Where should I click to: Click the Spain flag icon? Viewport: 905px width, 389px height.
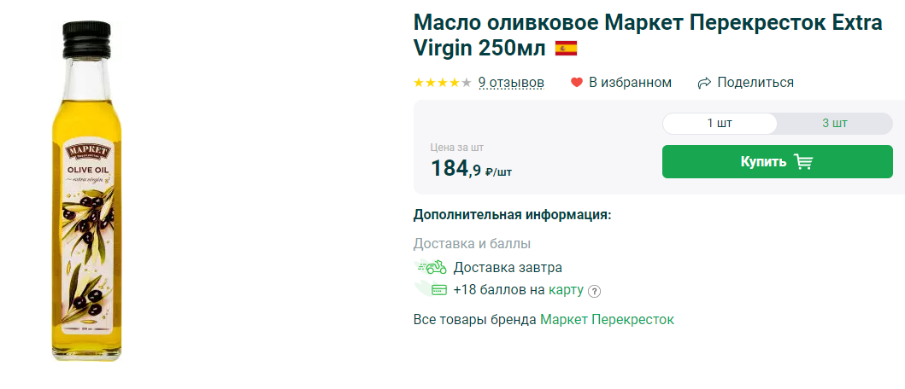tap(566, 48)
